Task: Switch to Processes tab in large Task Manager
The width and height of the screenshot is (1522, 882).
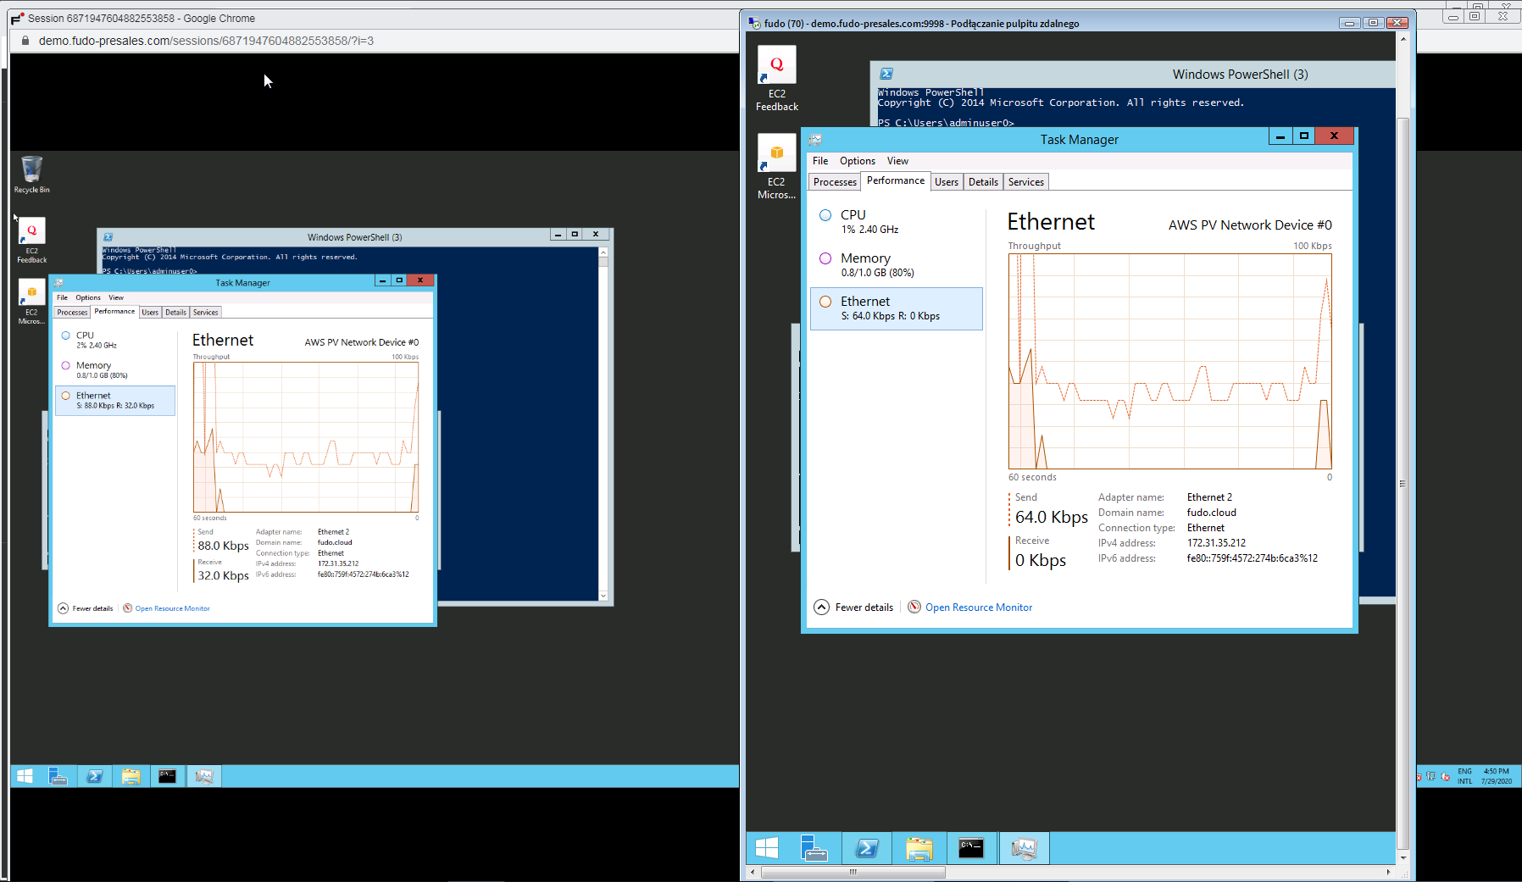Action: point(835,182)
